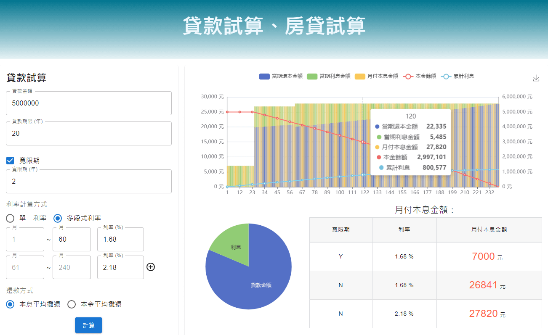Toggle 當期利息金額 legend series

329,76
